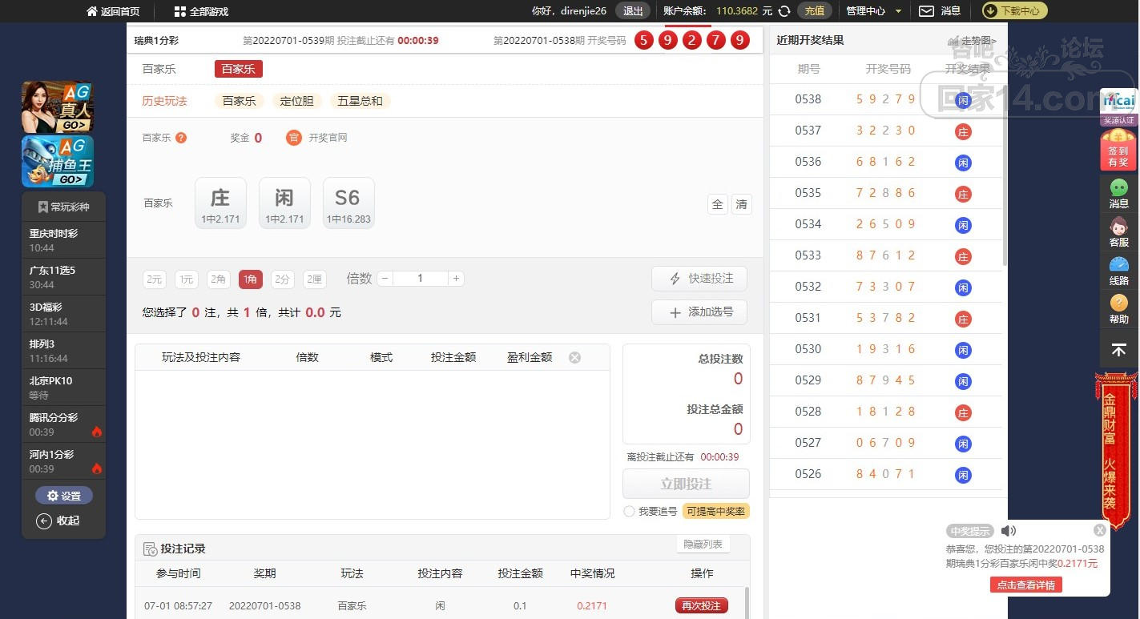1140x619 pixels.
Task: Click the 添加选号 button
Action: coord(699,312)
